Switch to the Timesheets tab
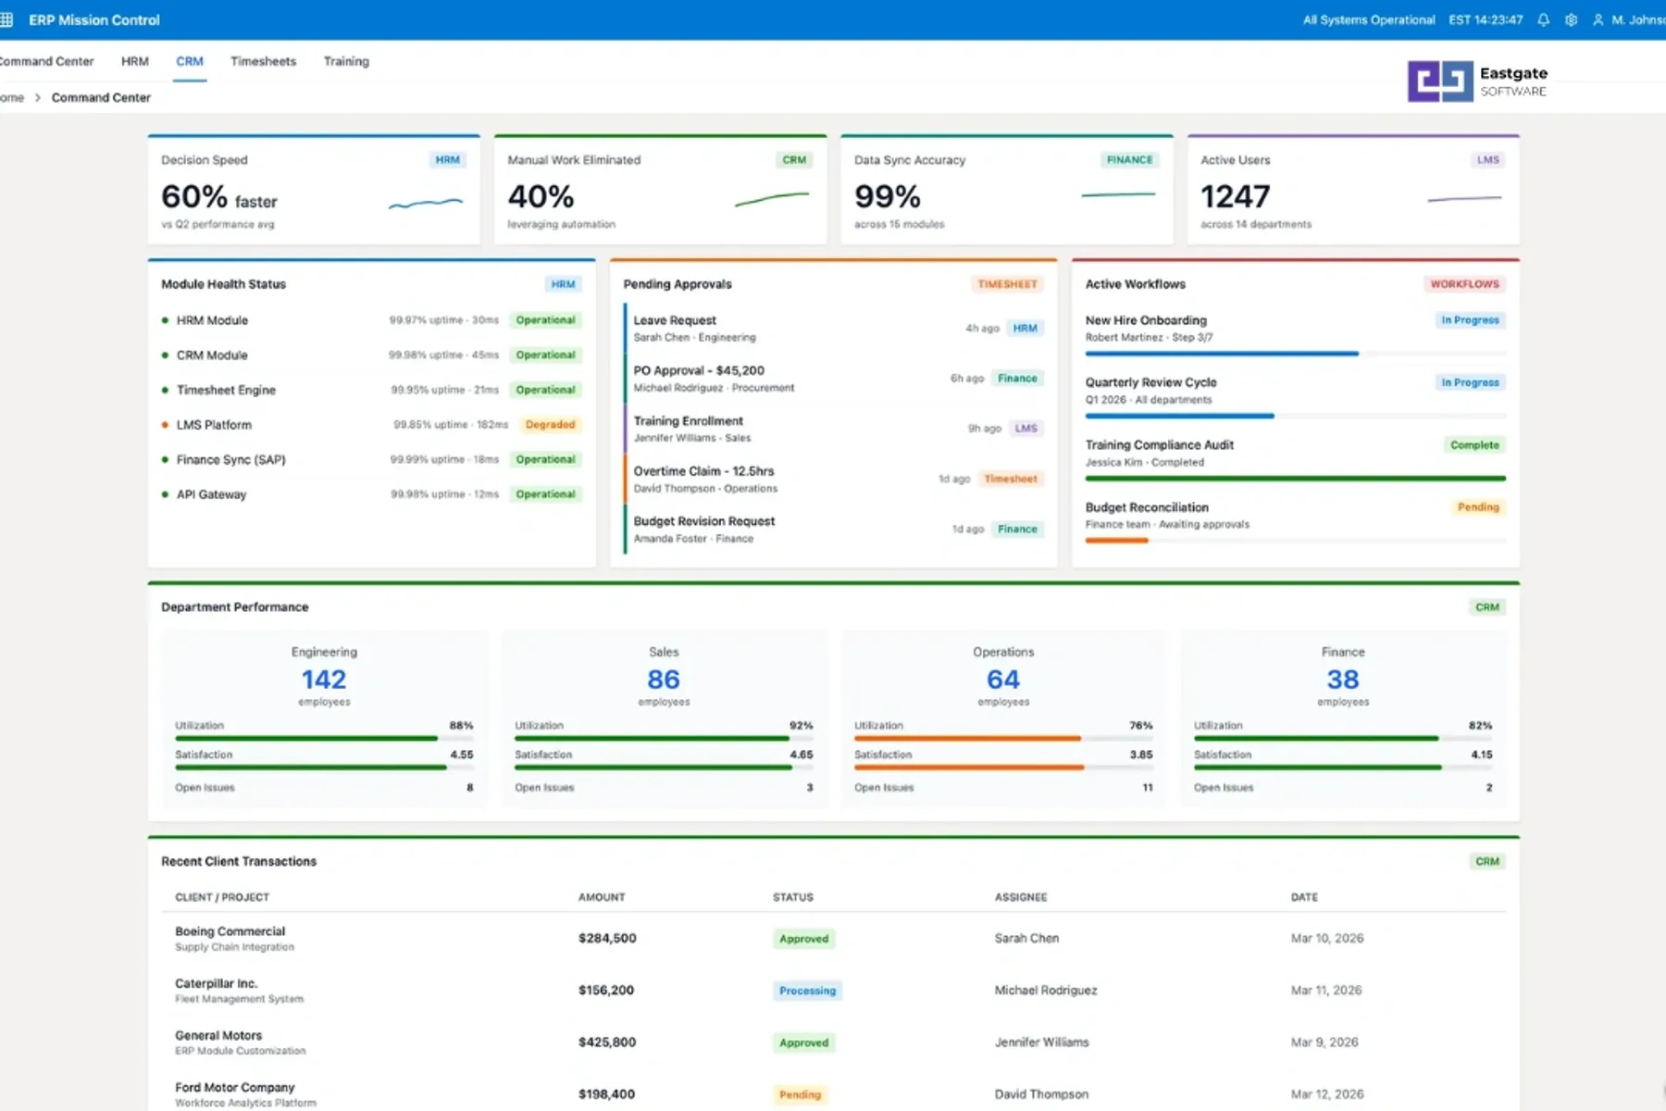This screenshot has width=1666, height=1111. pyautogui.click(x=264, y=61)
